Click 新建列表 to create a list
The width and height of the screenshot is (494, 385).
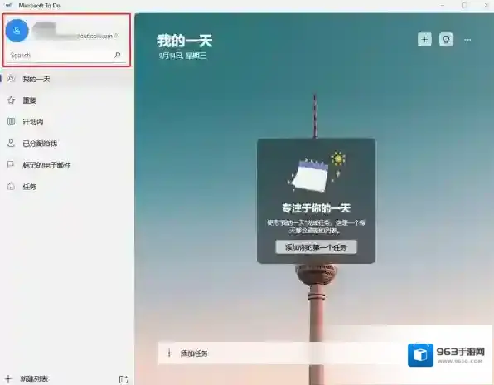pyautogui.click(x=34, y=378)
